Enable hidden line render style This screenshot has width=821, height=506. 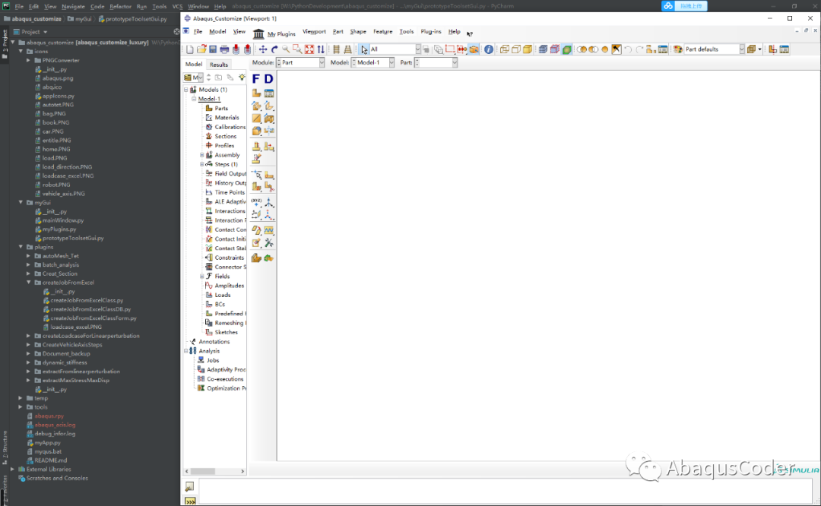pos(515,49)
